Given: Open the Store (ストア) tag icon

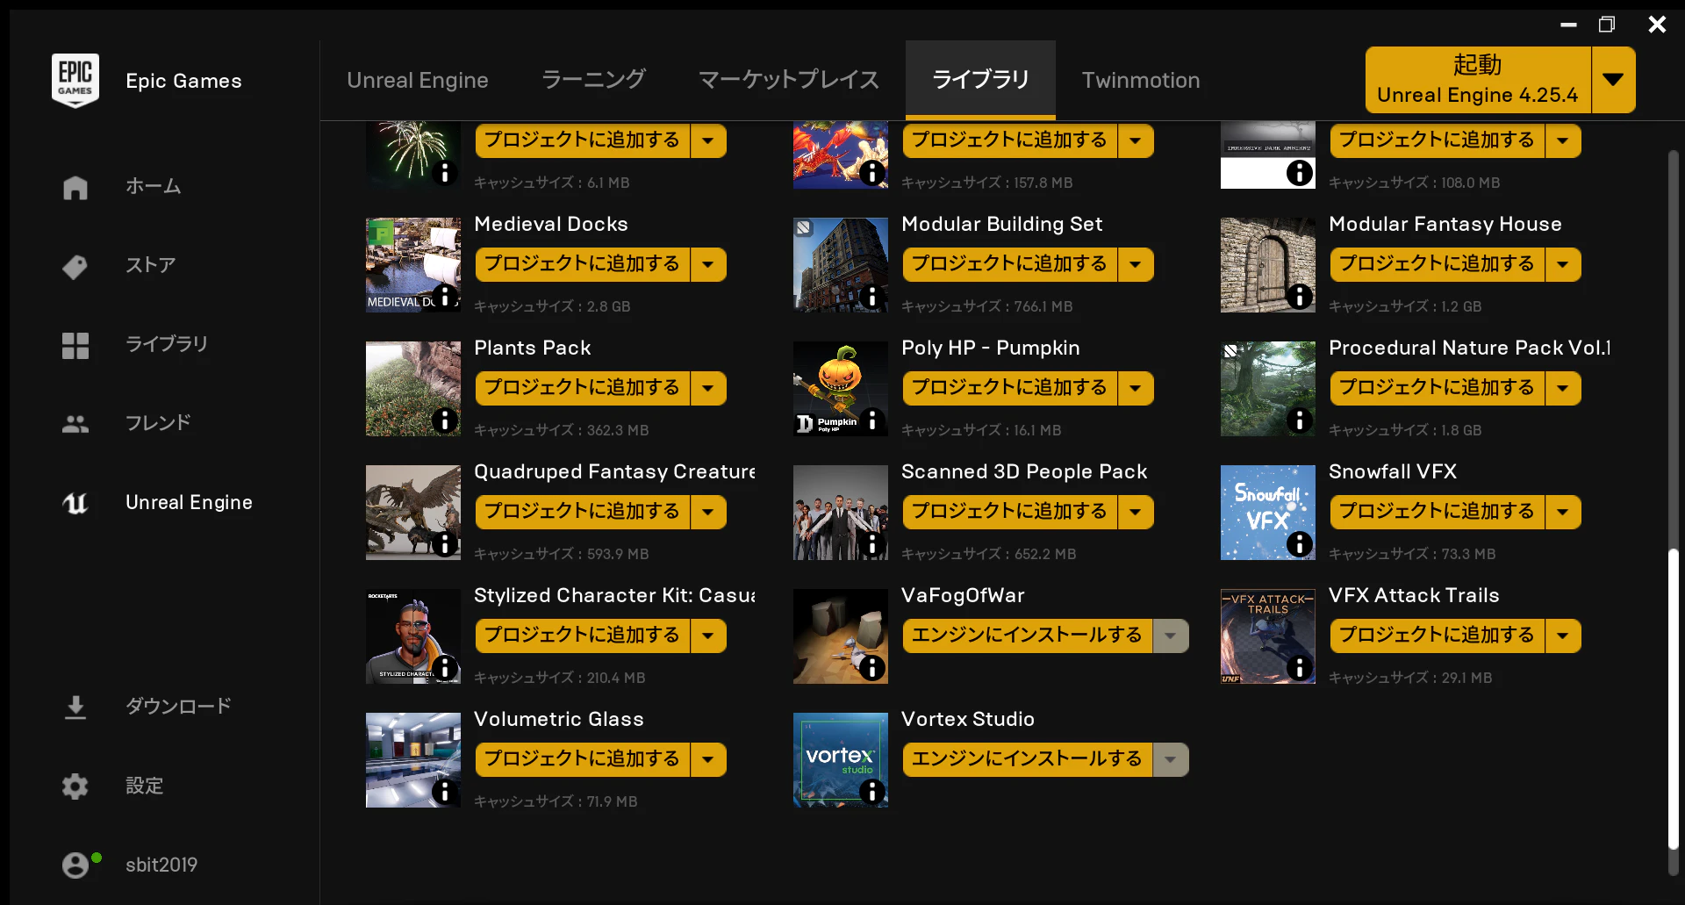Looking at the screenshot, I should coord(75,266).
